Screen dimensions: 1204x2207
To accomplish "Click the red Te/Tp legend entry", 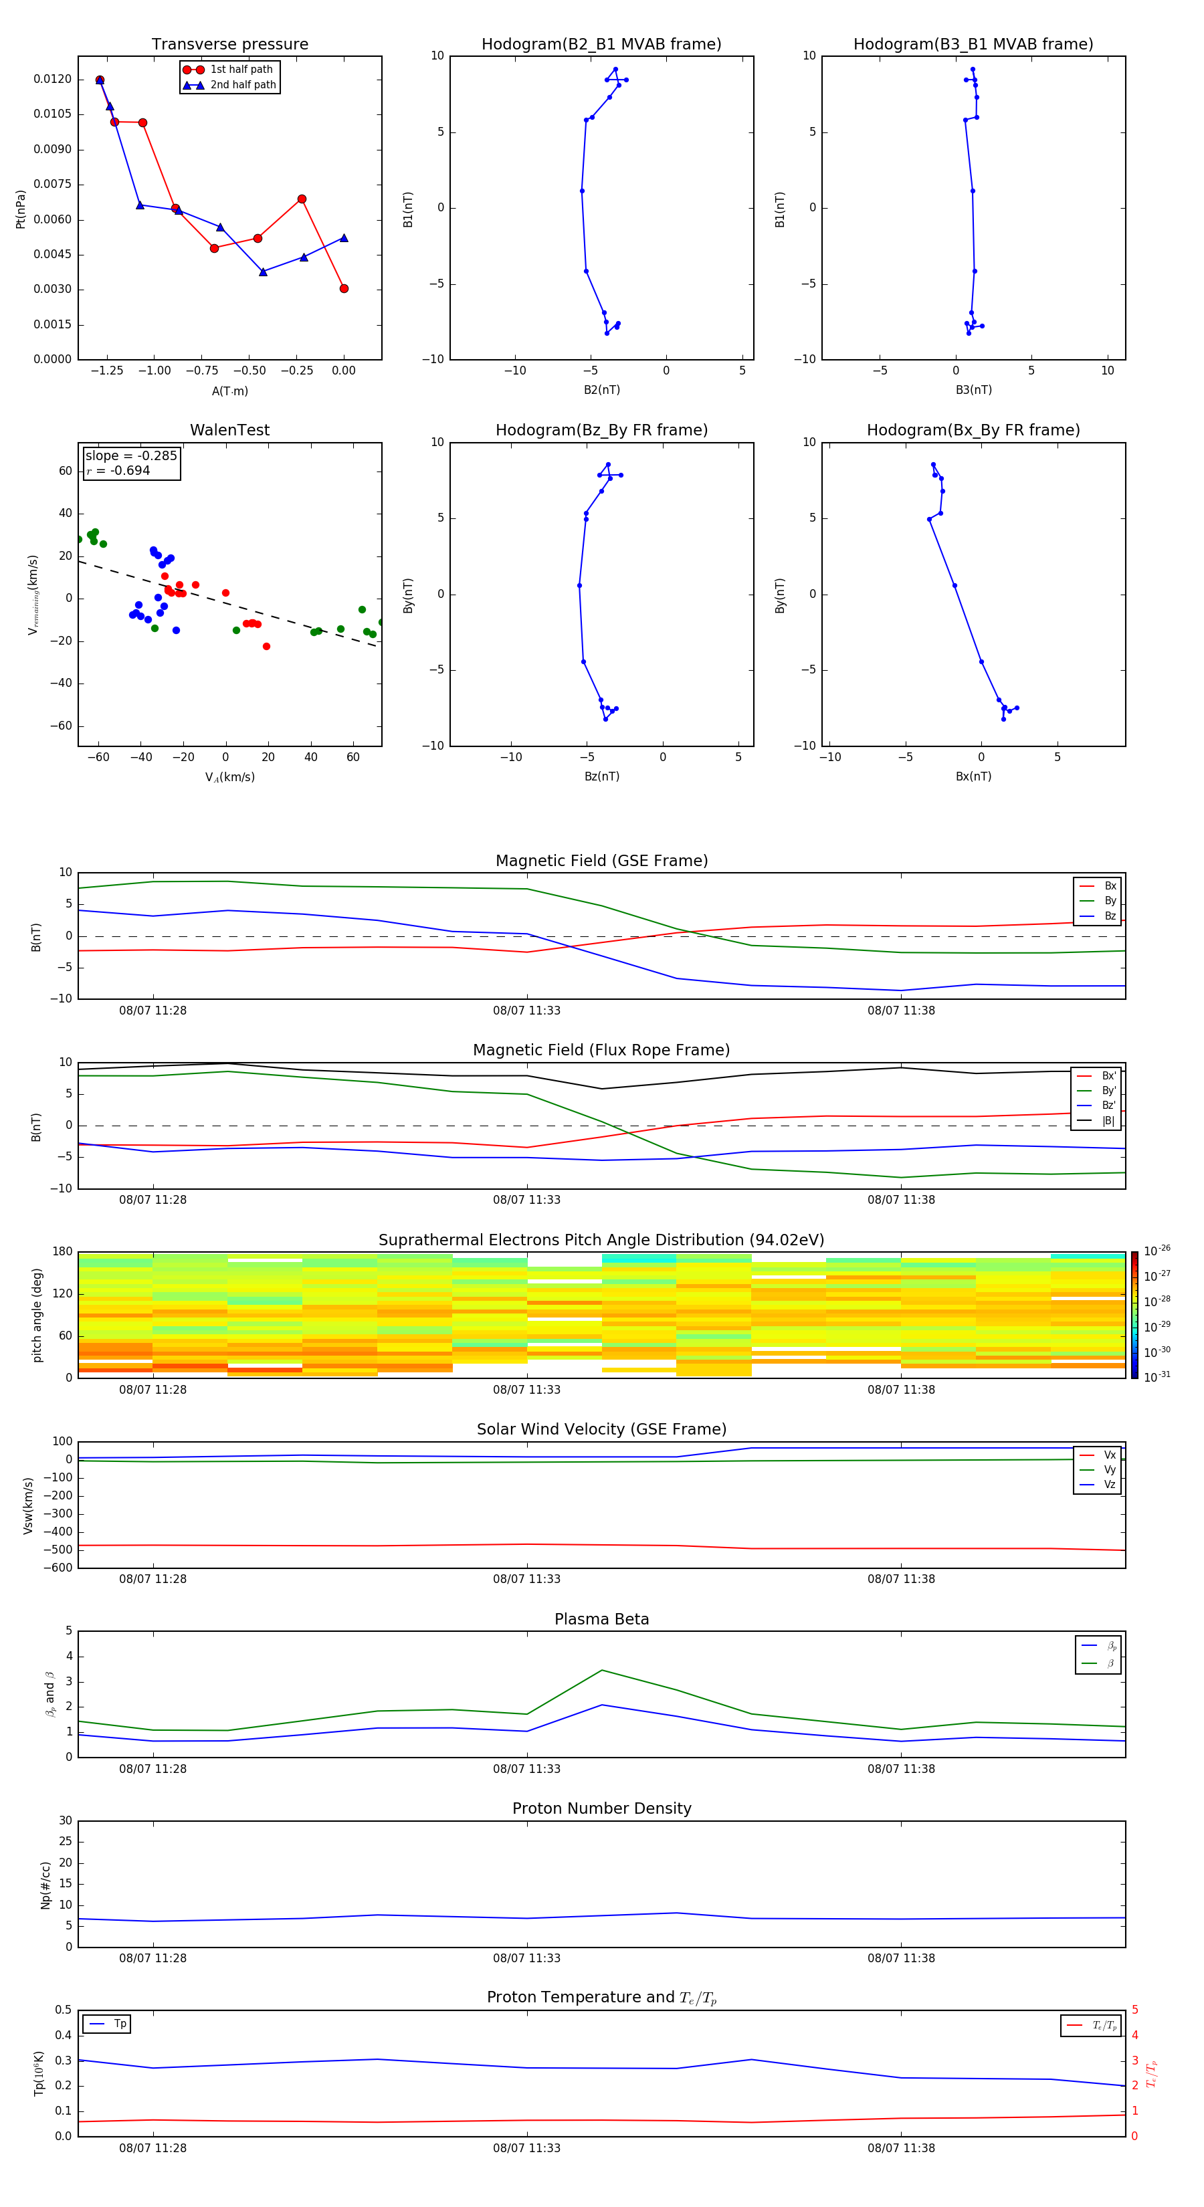I will tap(1092, 2026).
